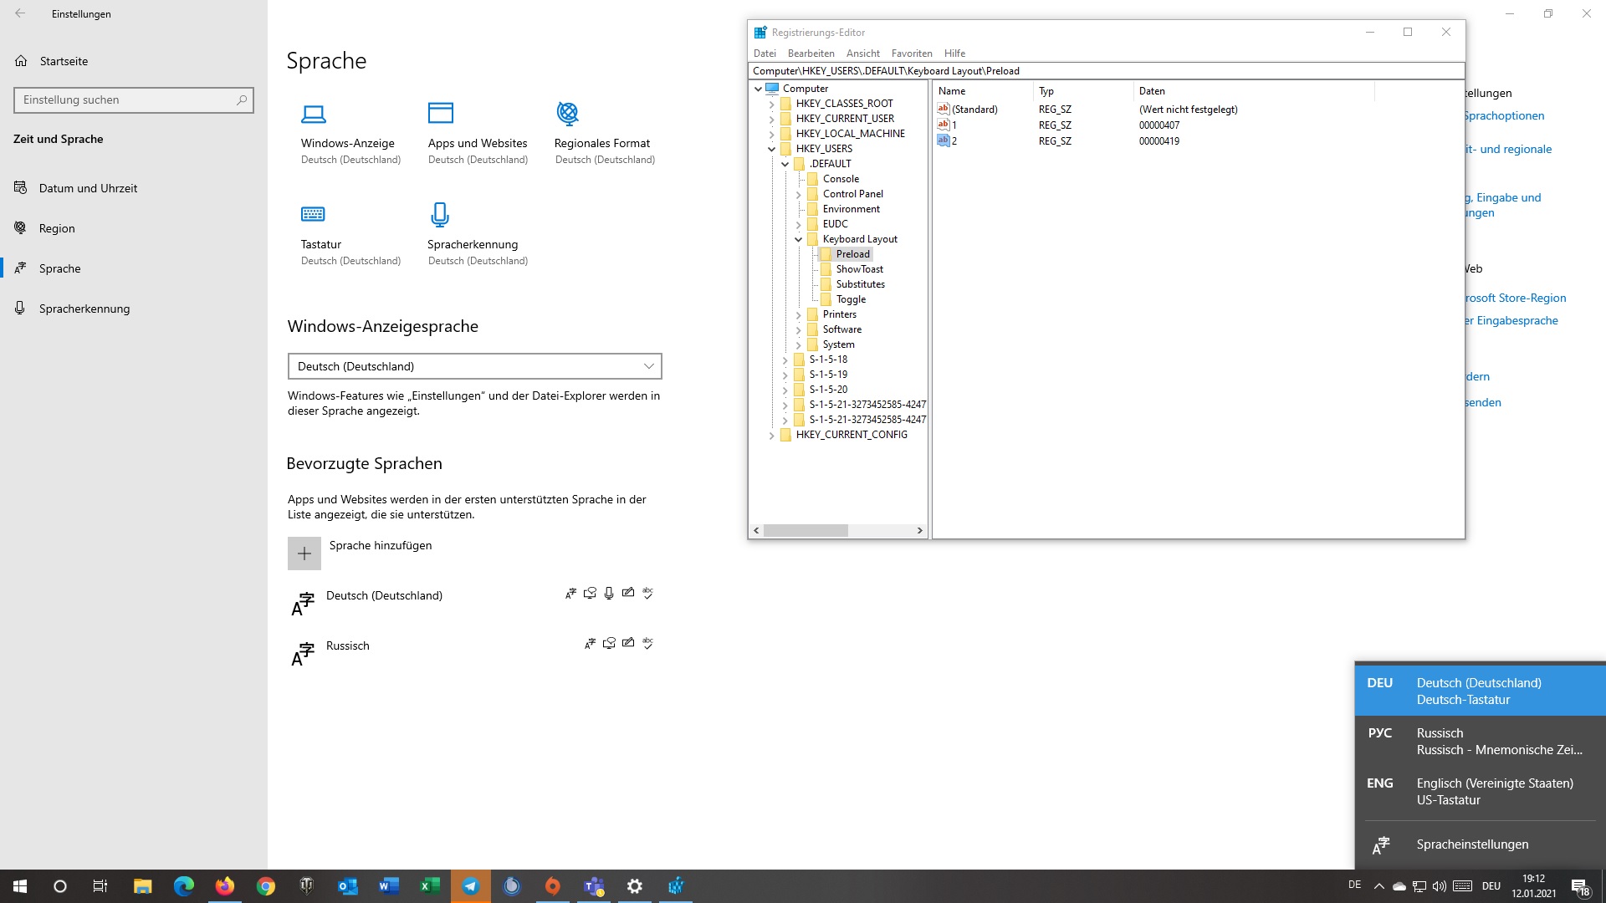
Task: Collapse the Keyboard Layout registry folder
Action: pos(797,238)
